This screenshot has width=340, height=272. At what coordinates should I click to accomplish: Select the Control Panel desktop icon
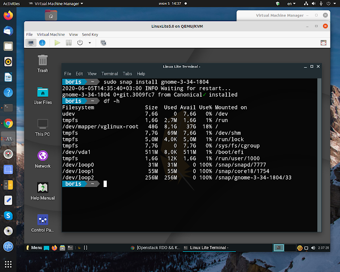pyautogui.click(x=42, y=223)
